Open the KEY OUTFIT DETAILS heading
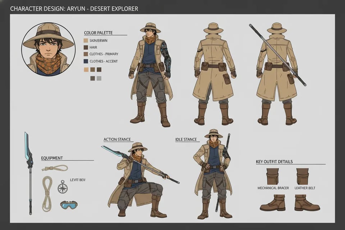Screen dimensions: 345x230 click(274, 161)
